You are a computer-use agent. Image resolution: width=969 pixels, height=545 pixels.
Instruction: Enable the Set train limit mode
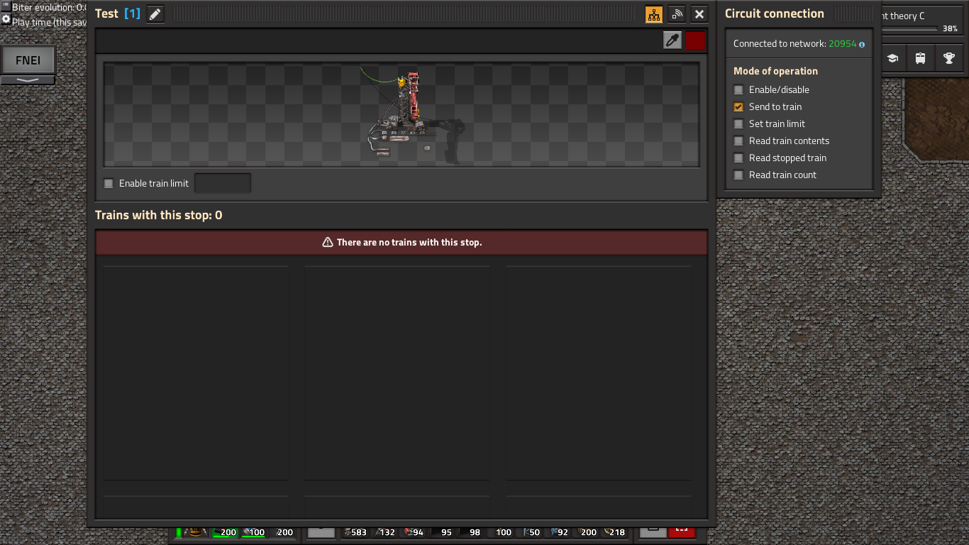click(x=738, y=123)
